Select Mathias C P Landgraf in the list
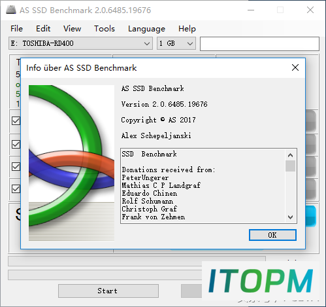The height and width of the screenshot is (307, 326). [x=161, y=185]
